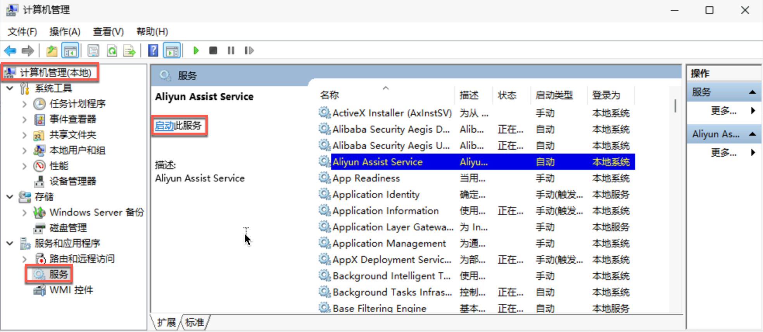
Task: Expand the 路由和远程访问 node chevron
Action: [24, 259]
